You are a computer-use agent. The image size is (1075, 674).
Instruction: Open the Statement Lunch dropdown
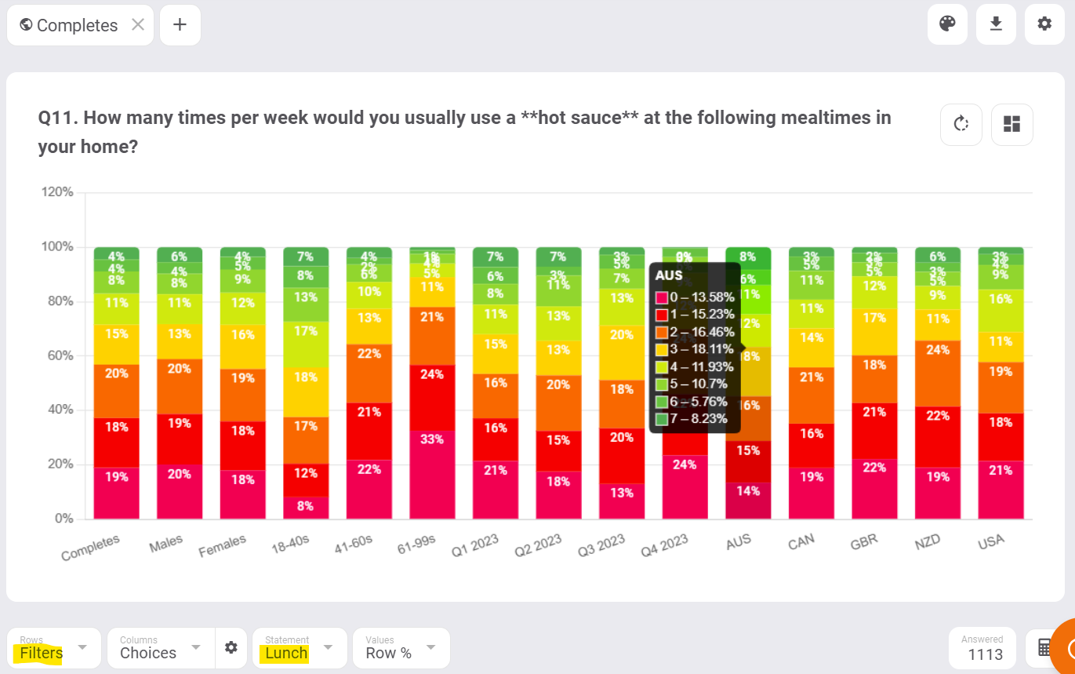[299, 647]
